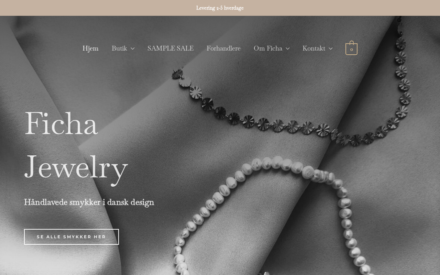440x275 pixels.
Task: Click the beige announcement bar
Action: (220, 8)
